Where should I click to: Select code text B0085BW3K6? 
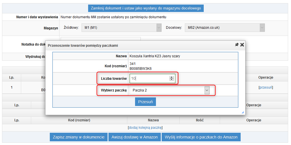tap(140, 69)
